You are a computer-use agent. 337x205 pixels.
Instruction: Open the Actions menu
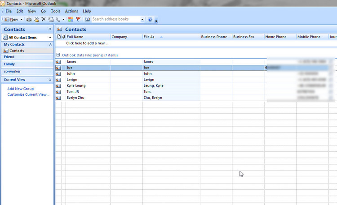click(x=71, y=11)
